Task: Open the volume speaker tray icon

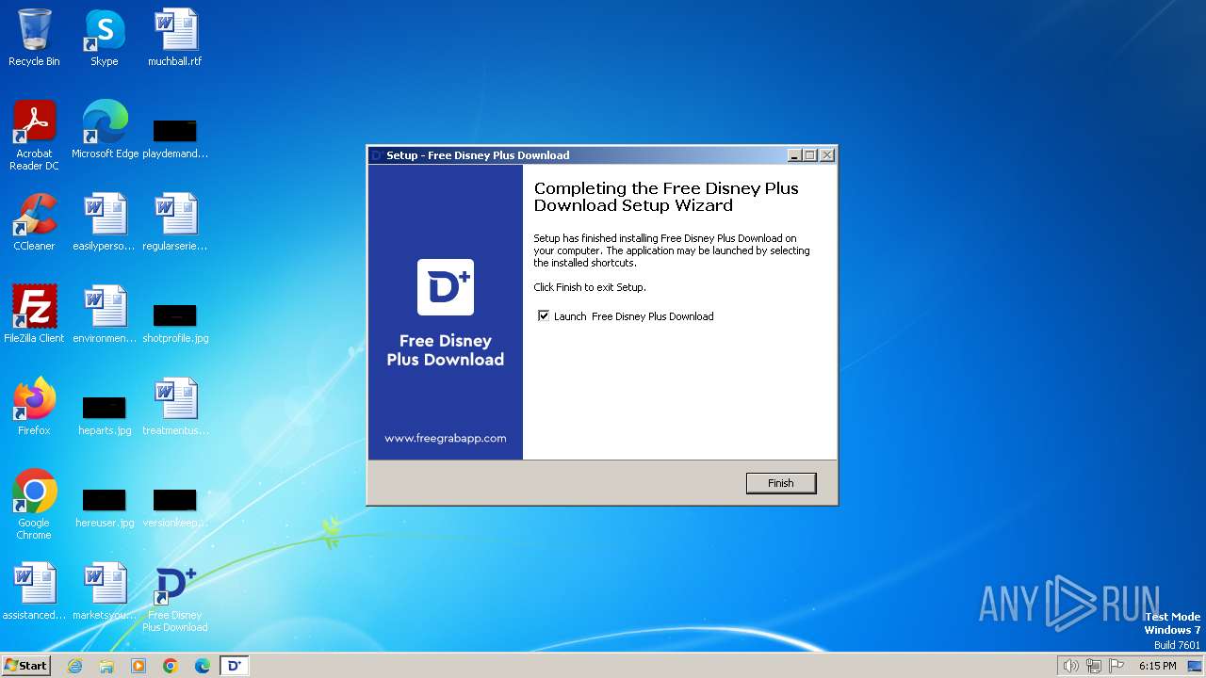Action: click(1070, 666)
